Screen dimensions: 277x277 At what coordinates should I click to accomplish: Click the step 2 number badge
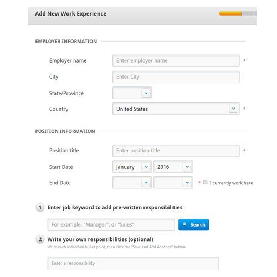(40, 239)
